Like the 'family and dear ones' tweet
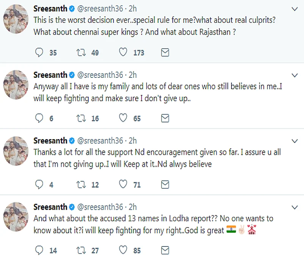The height and width of the screenshot is (256, 304). pos(123,119)
